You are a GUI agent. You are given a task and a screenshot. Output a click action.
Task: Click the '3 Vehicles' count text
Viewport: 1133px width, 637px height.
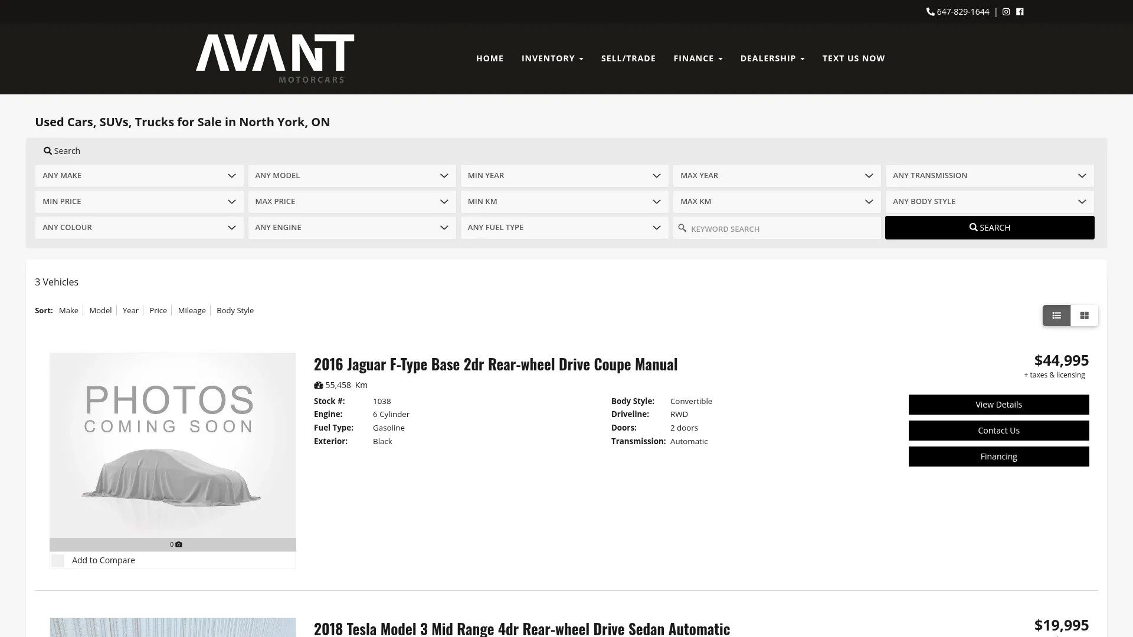pyautogui.click(x=57, y=282)
